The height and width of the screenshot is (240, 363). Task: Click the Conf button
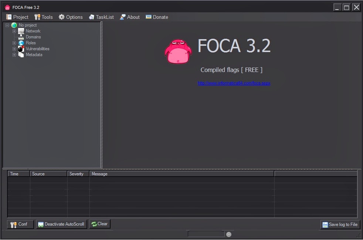tap(20, 224)
